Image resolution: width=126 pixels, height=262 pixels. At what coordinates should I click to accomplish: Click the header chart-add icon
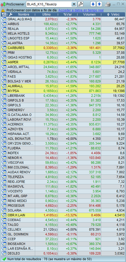[4, 15]
